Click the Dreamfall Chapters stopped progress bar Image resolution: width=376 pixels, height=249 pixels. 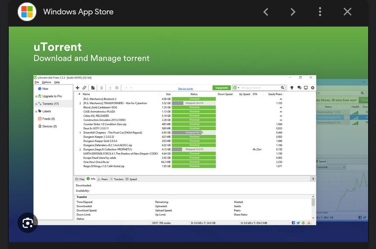click(x=194, y=132)
